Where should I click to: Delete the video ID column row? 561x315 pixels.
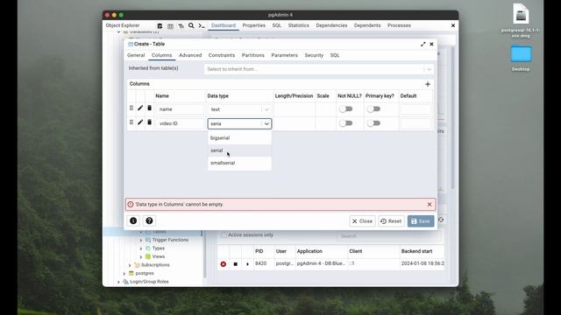[150, 122]
